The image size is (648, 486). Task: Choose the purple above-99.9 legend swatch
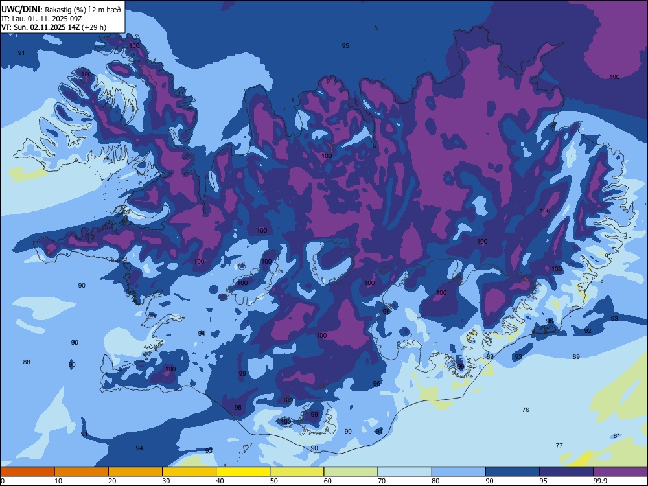click(620, 472)
